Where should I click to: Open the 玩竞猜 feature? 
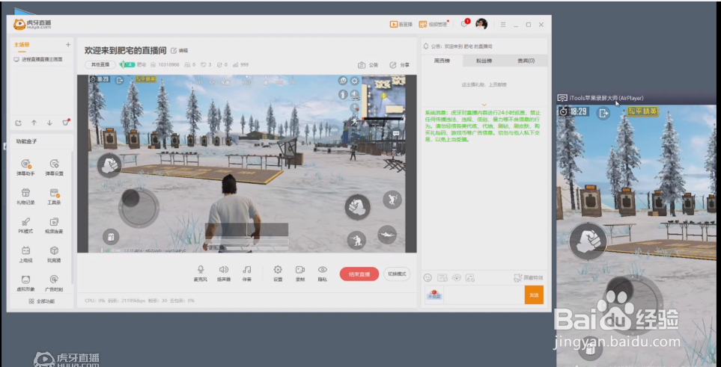[x=54, y=254]
